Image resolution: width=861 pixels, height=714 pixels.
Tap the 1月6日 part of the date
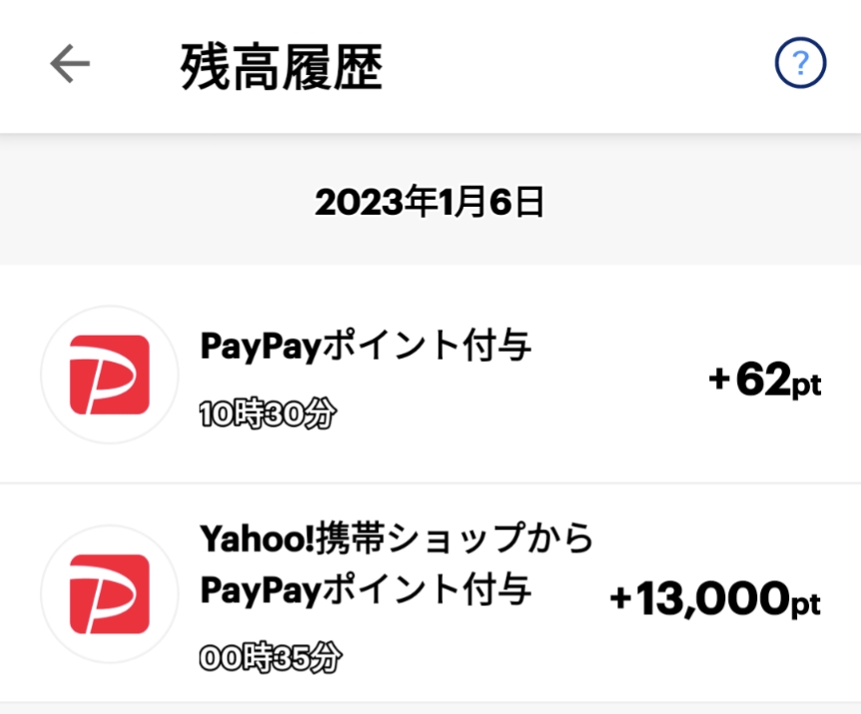point(487,202)
